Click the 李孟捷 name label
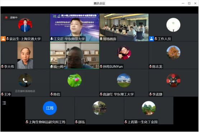This screenshot has height=132, width=199. [157, 94]
